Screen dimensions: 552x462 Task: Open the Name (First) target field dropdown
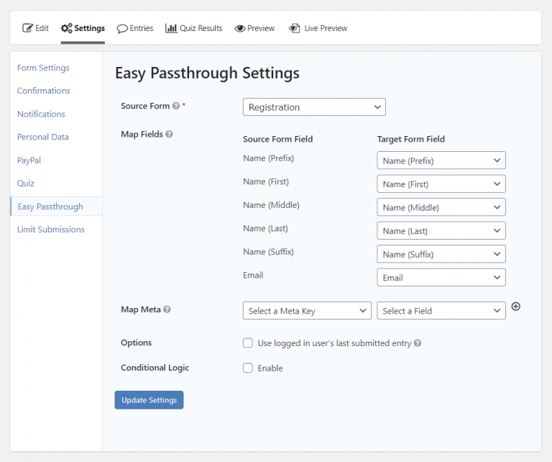point(441,184)
